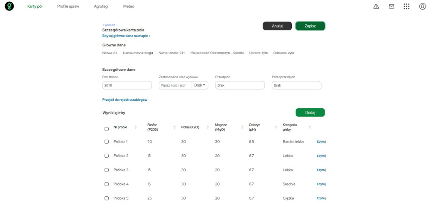Click the Rok zbioru input field

[127, 85]
